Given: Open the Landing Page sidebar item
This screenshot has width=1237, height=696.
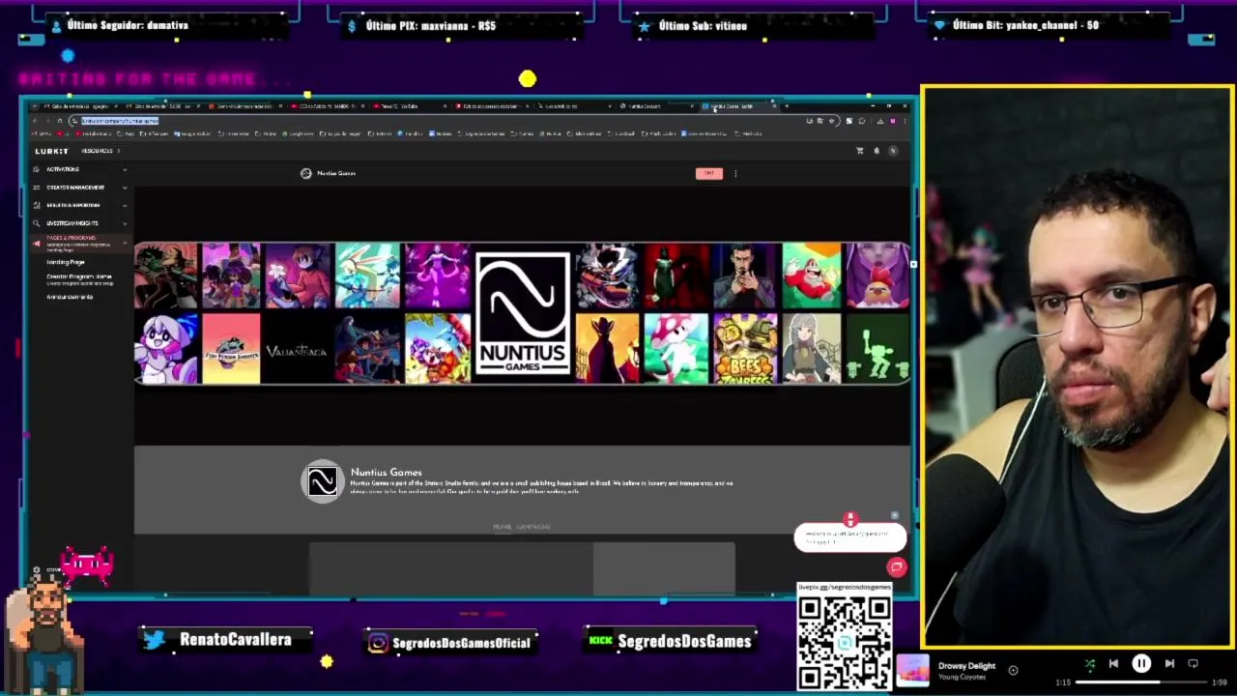Looking at the screenshot, I should pos(66,262).
